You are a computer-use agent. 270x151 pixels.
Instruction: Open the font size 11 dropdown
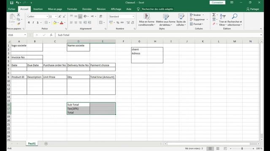(56, 16)
